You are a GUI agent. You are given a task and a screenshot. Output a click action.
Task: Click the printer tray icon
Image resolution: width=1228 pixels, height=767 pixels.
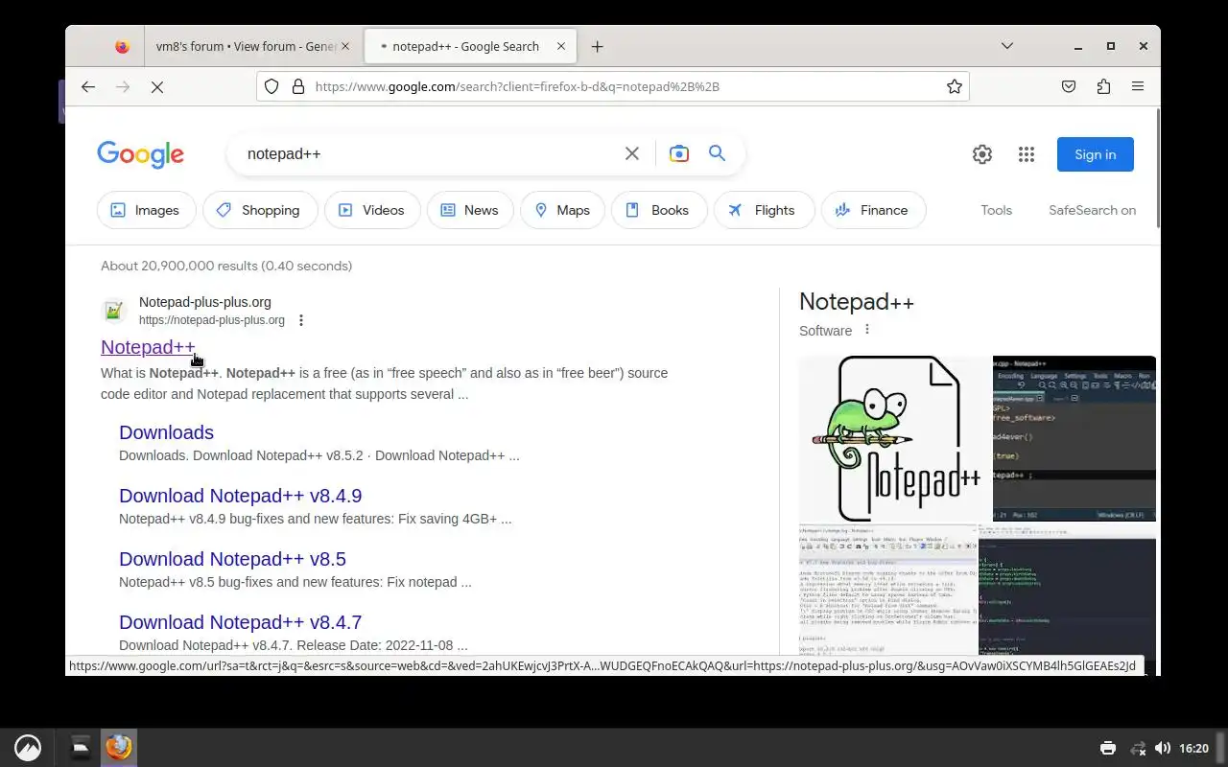[1108, 748]
